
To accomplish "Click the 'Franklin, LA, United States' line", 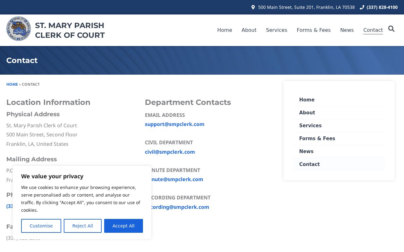I will pos(37,144).
